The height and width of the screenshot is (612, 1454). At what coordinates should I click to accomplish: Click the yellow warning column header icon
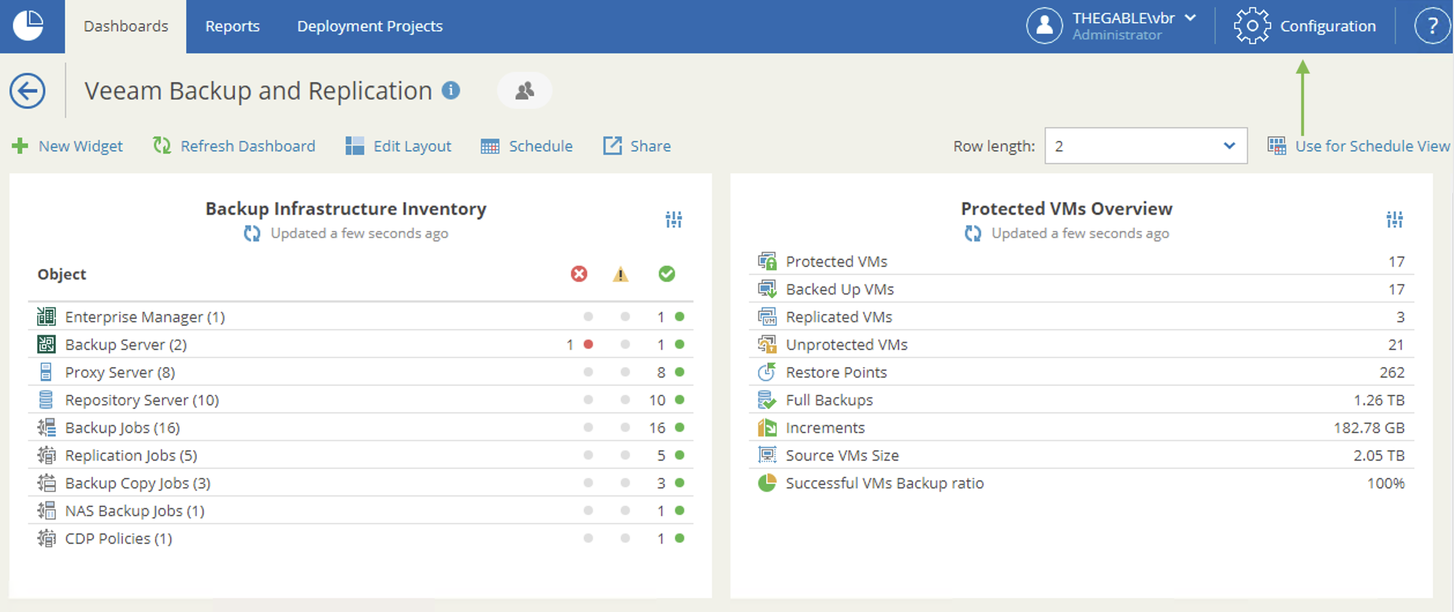620,274
